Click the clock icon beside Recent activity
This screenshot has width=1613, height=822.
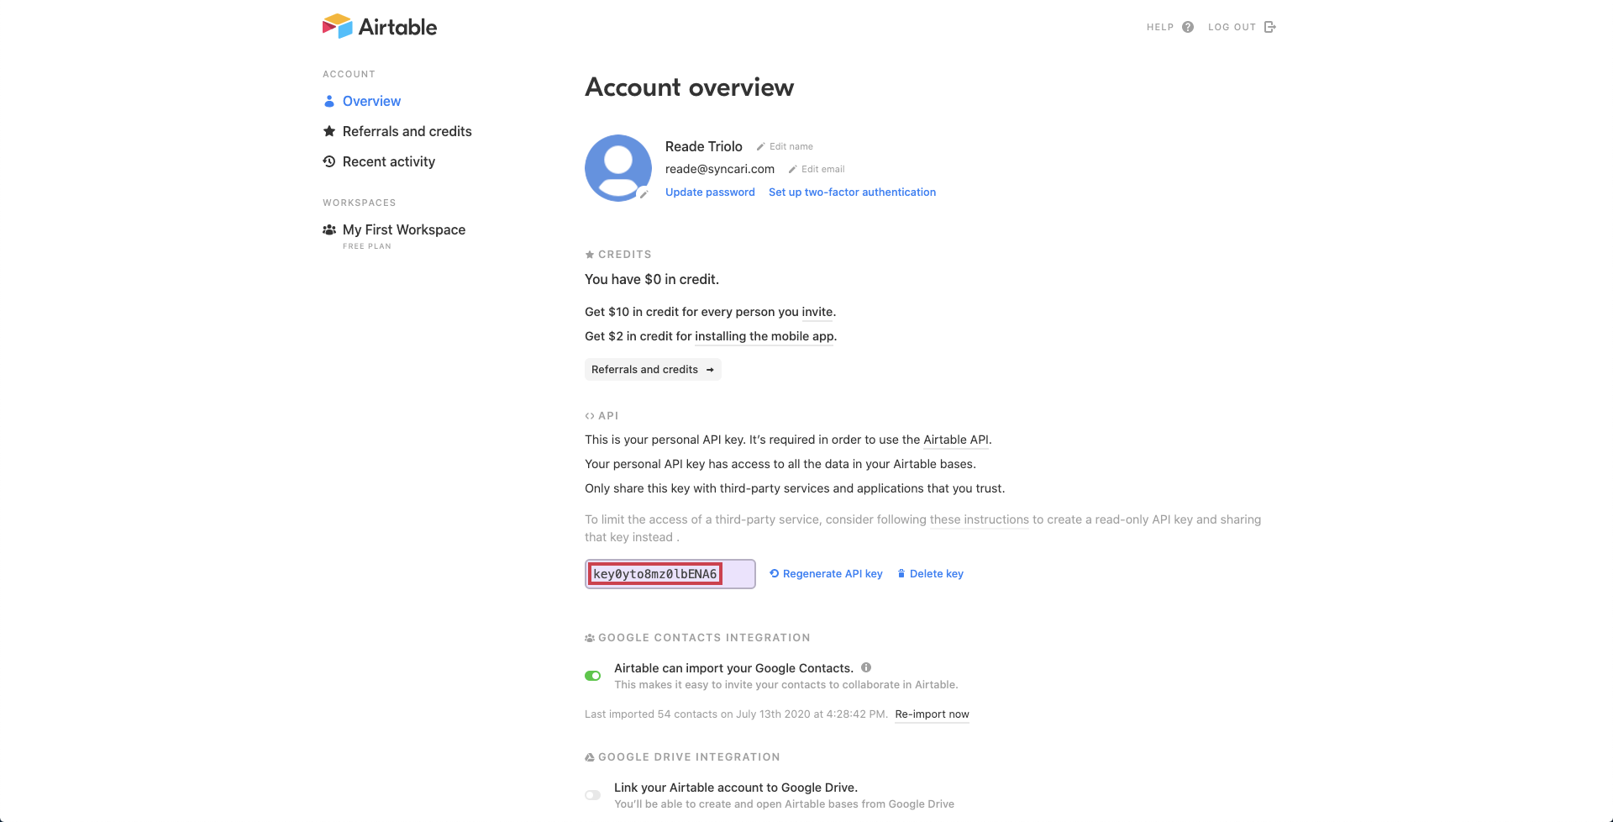pos(329,161)
